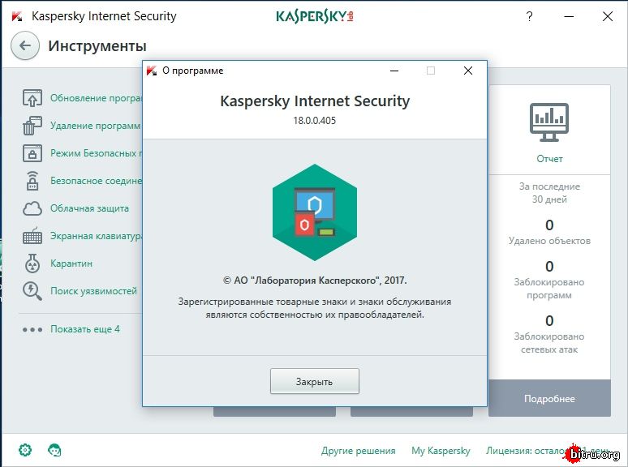This screenshot has height=467, width=628.
Task: Open the Отчет link
Action: (x=549, y=159)
